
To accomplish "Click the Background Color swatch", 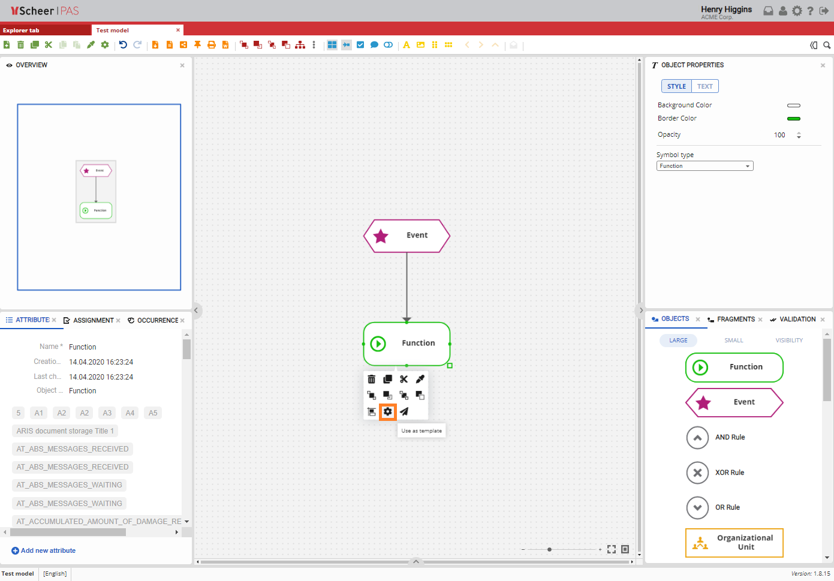I will point(794,106).
